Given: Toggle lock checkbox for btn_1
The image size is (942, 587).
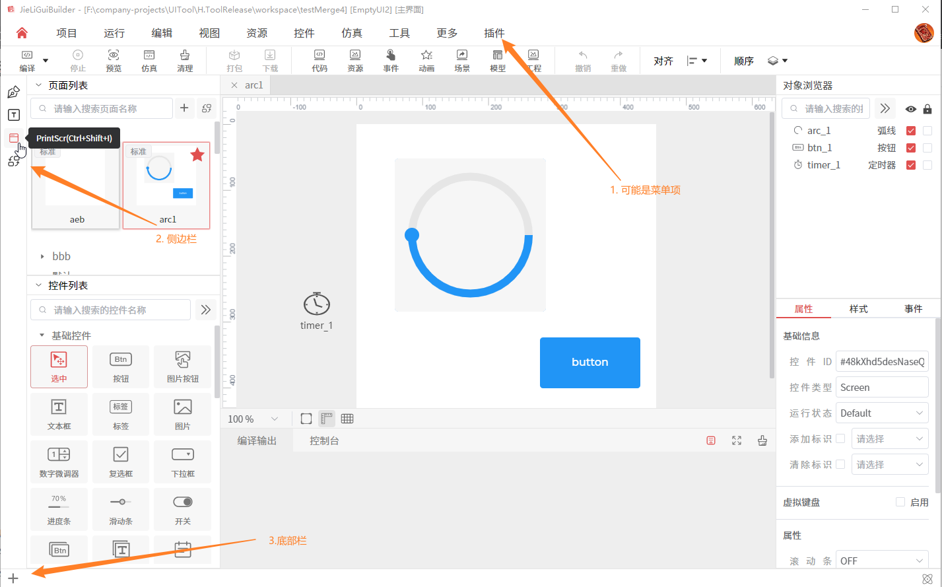Looking at the screenshot, I should [x=927, y=148].
